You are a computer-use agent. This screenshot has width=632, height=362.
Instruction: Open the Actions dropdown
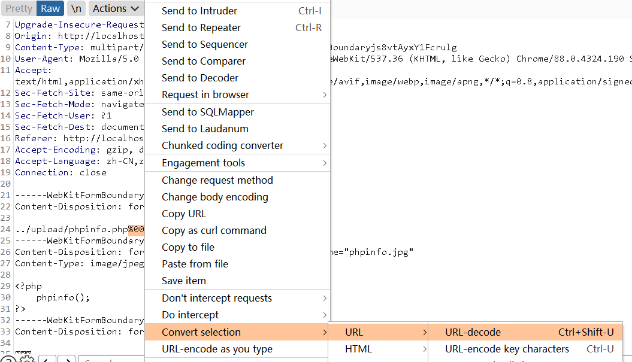click(x=116, y=8)
